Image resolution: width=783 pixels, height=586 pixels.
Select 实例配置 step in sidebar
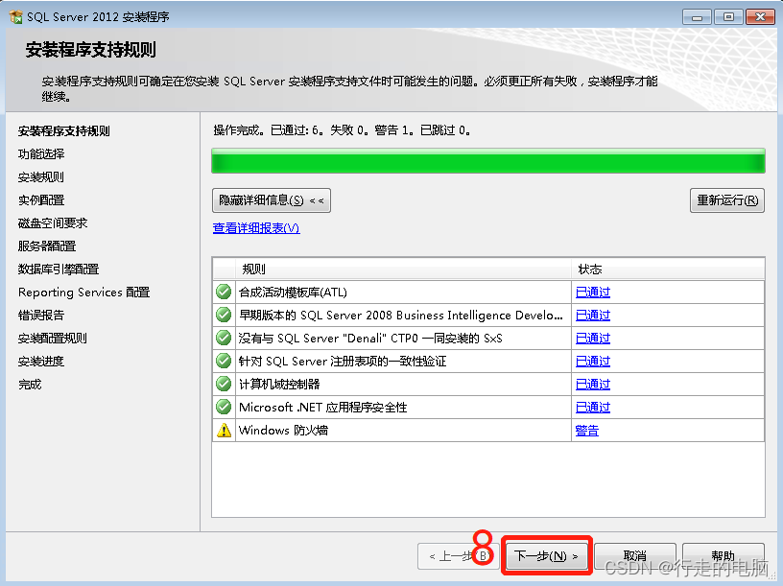pos(41,199)
